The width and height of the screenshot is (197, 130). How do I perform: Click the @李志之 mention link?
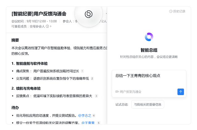click(85, 115)
